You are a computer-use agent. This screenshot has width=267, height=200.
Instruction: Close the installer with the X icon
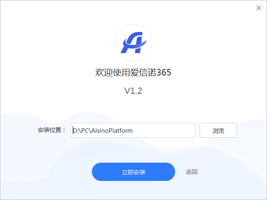pos(259,8)
